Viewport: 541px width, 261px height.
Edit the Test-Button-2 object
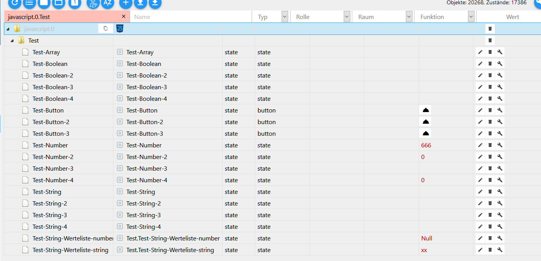(480, 122)
